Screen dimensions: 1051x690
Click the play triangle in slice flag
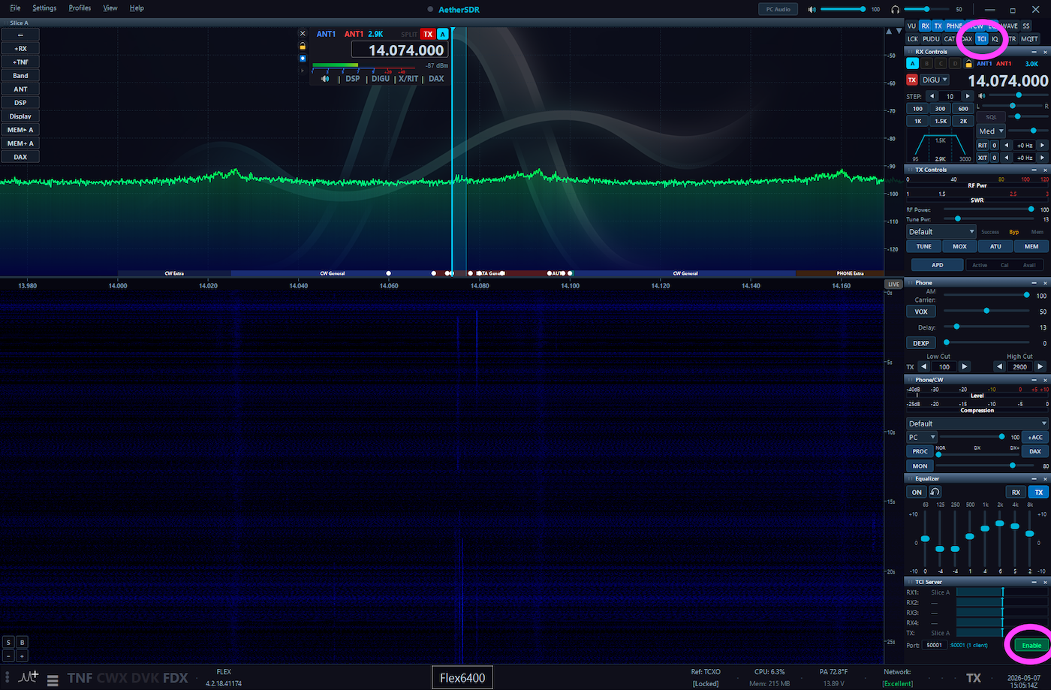(x=303, y=70)
